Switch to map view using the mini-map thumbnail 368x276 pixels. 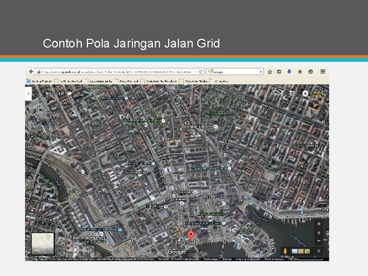(x=43, y=244)
